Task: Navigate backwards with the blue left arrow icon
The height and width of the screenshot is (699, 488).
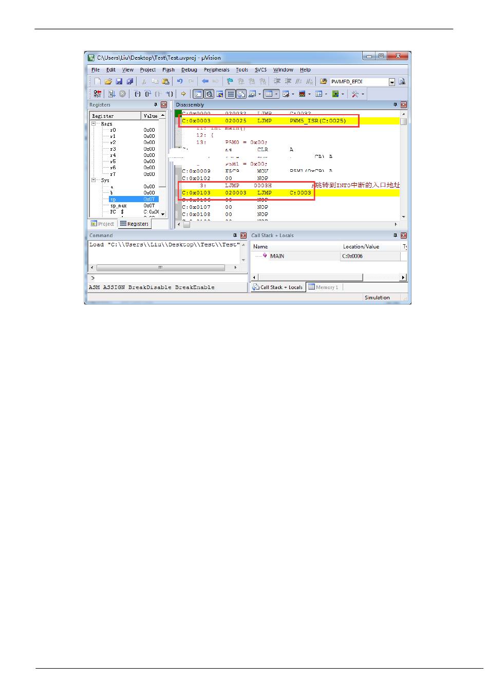Action: pos(204,81)
